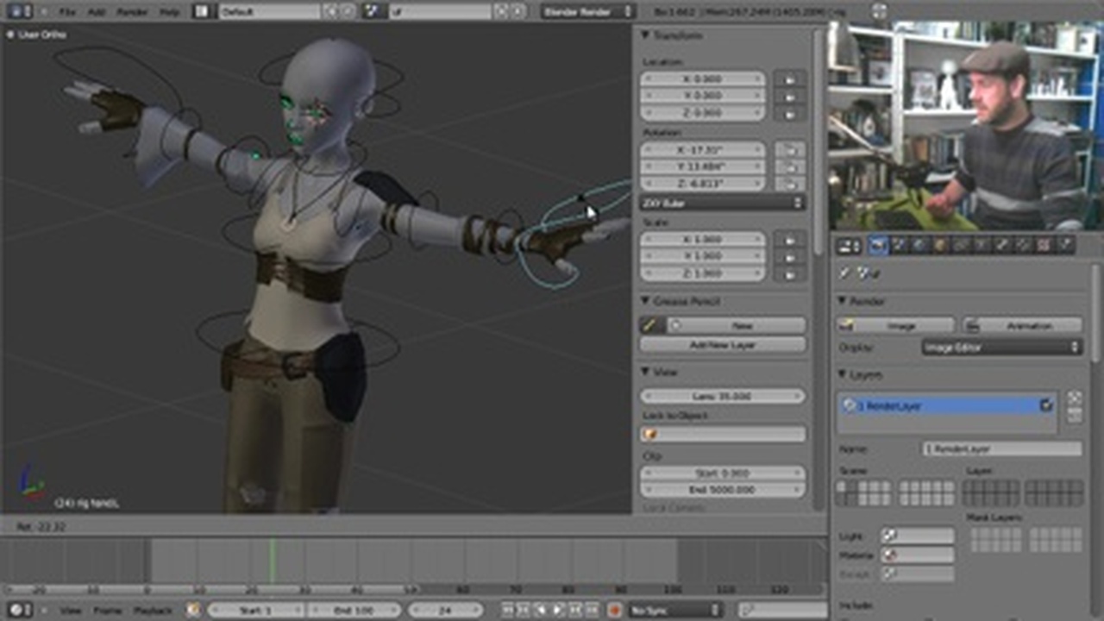The height and width of the screenshot is (621, 1104).
Task: Click the timeline editor type icon
Action: click(16, 611)
